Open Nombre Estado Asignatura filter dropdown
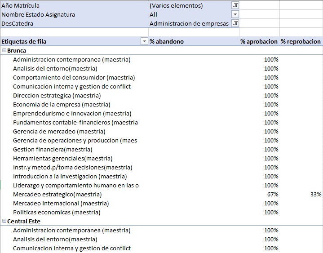The height and width of the screenshot is (253, 323). [235, 14]
